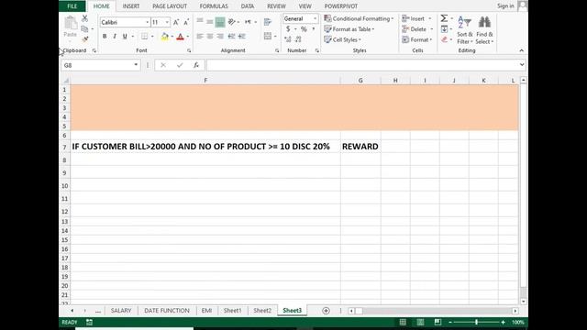
Task: Open Cell Styles gallery
Action: coord(342,39)
